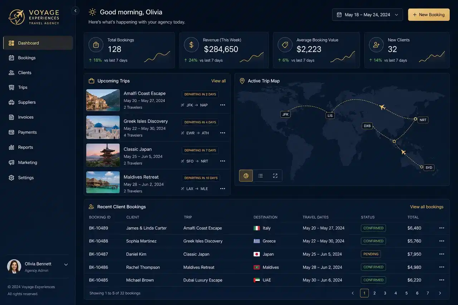Click the Average Booking Value tag icon

[285, 45]
